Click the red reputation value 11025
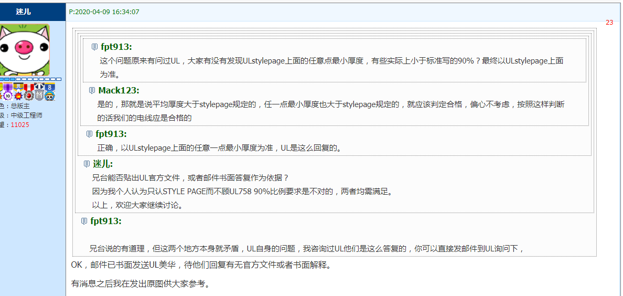Image resolution: width=623 pixels, height=296 pixels. click(20, 125)
